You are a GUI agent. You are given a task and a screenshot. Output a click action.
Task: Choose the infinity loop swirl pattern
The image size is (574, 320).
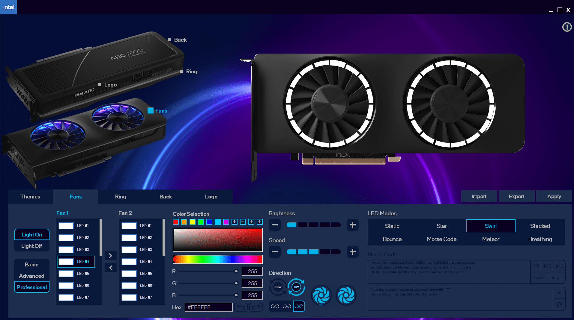[x=275, y=306]
